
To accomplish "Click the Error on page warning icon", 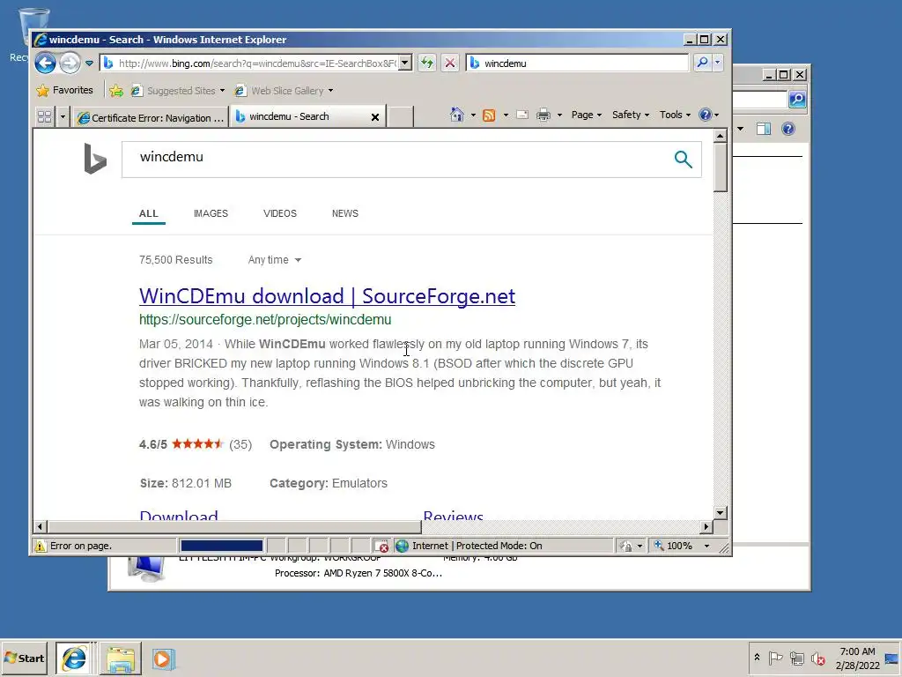I will tap(41, 546).
